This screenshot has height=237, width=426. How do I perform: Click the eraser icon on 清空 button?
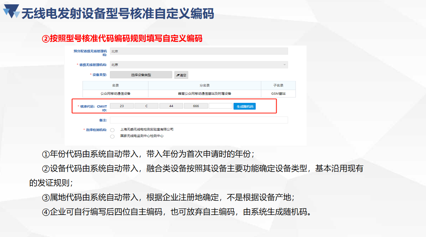click(x=178, y=75)
